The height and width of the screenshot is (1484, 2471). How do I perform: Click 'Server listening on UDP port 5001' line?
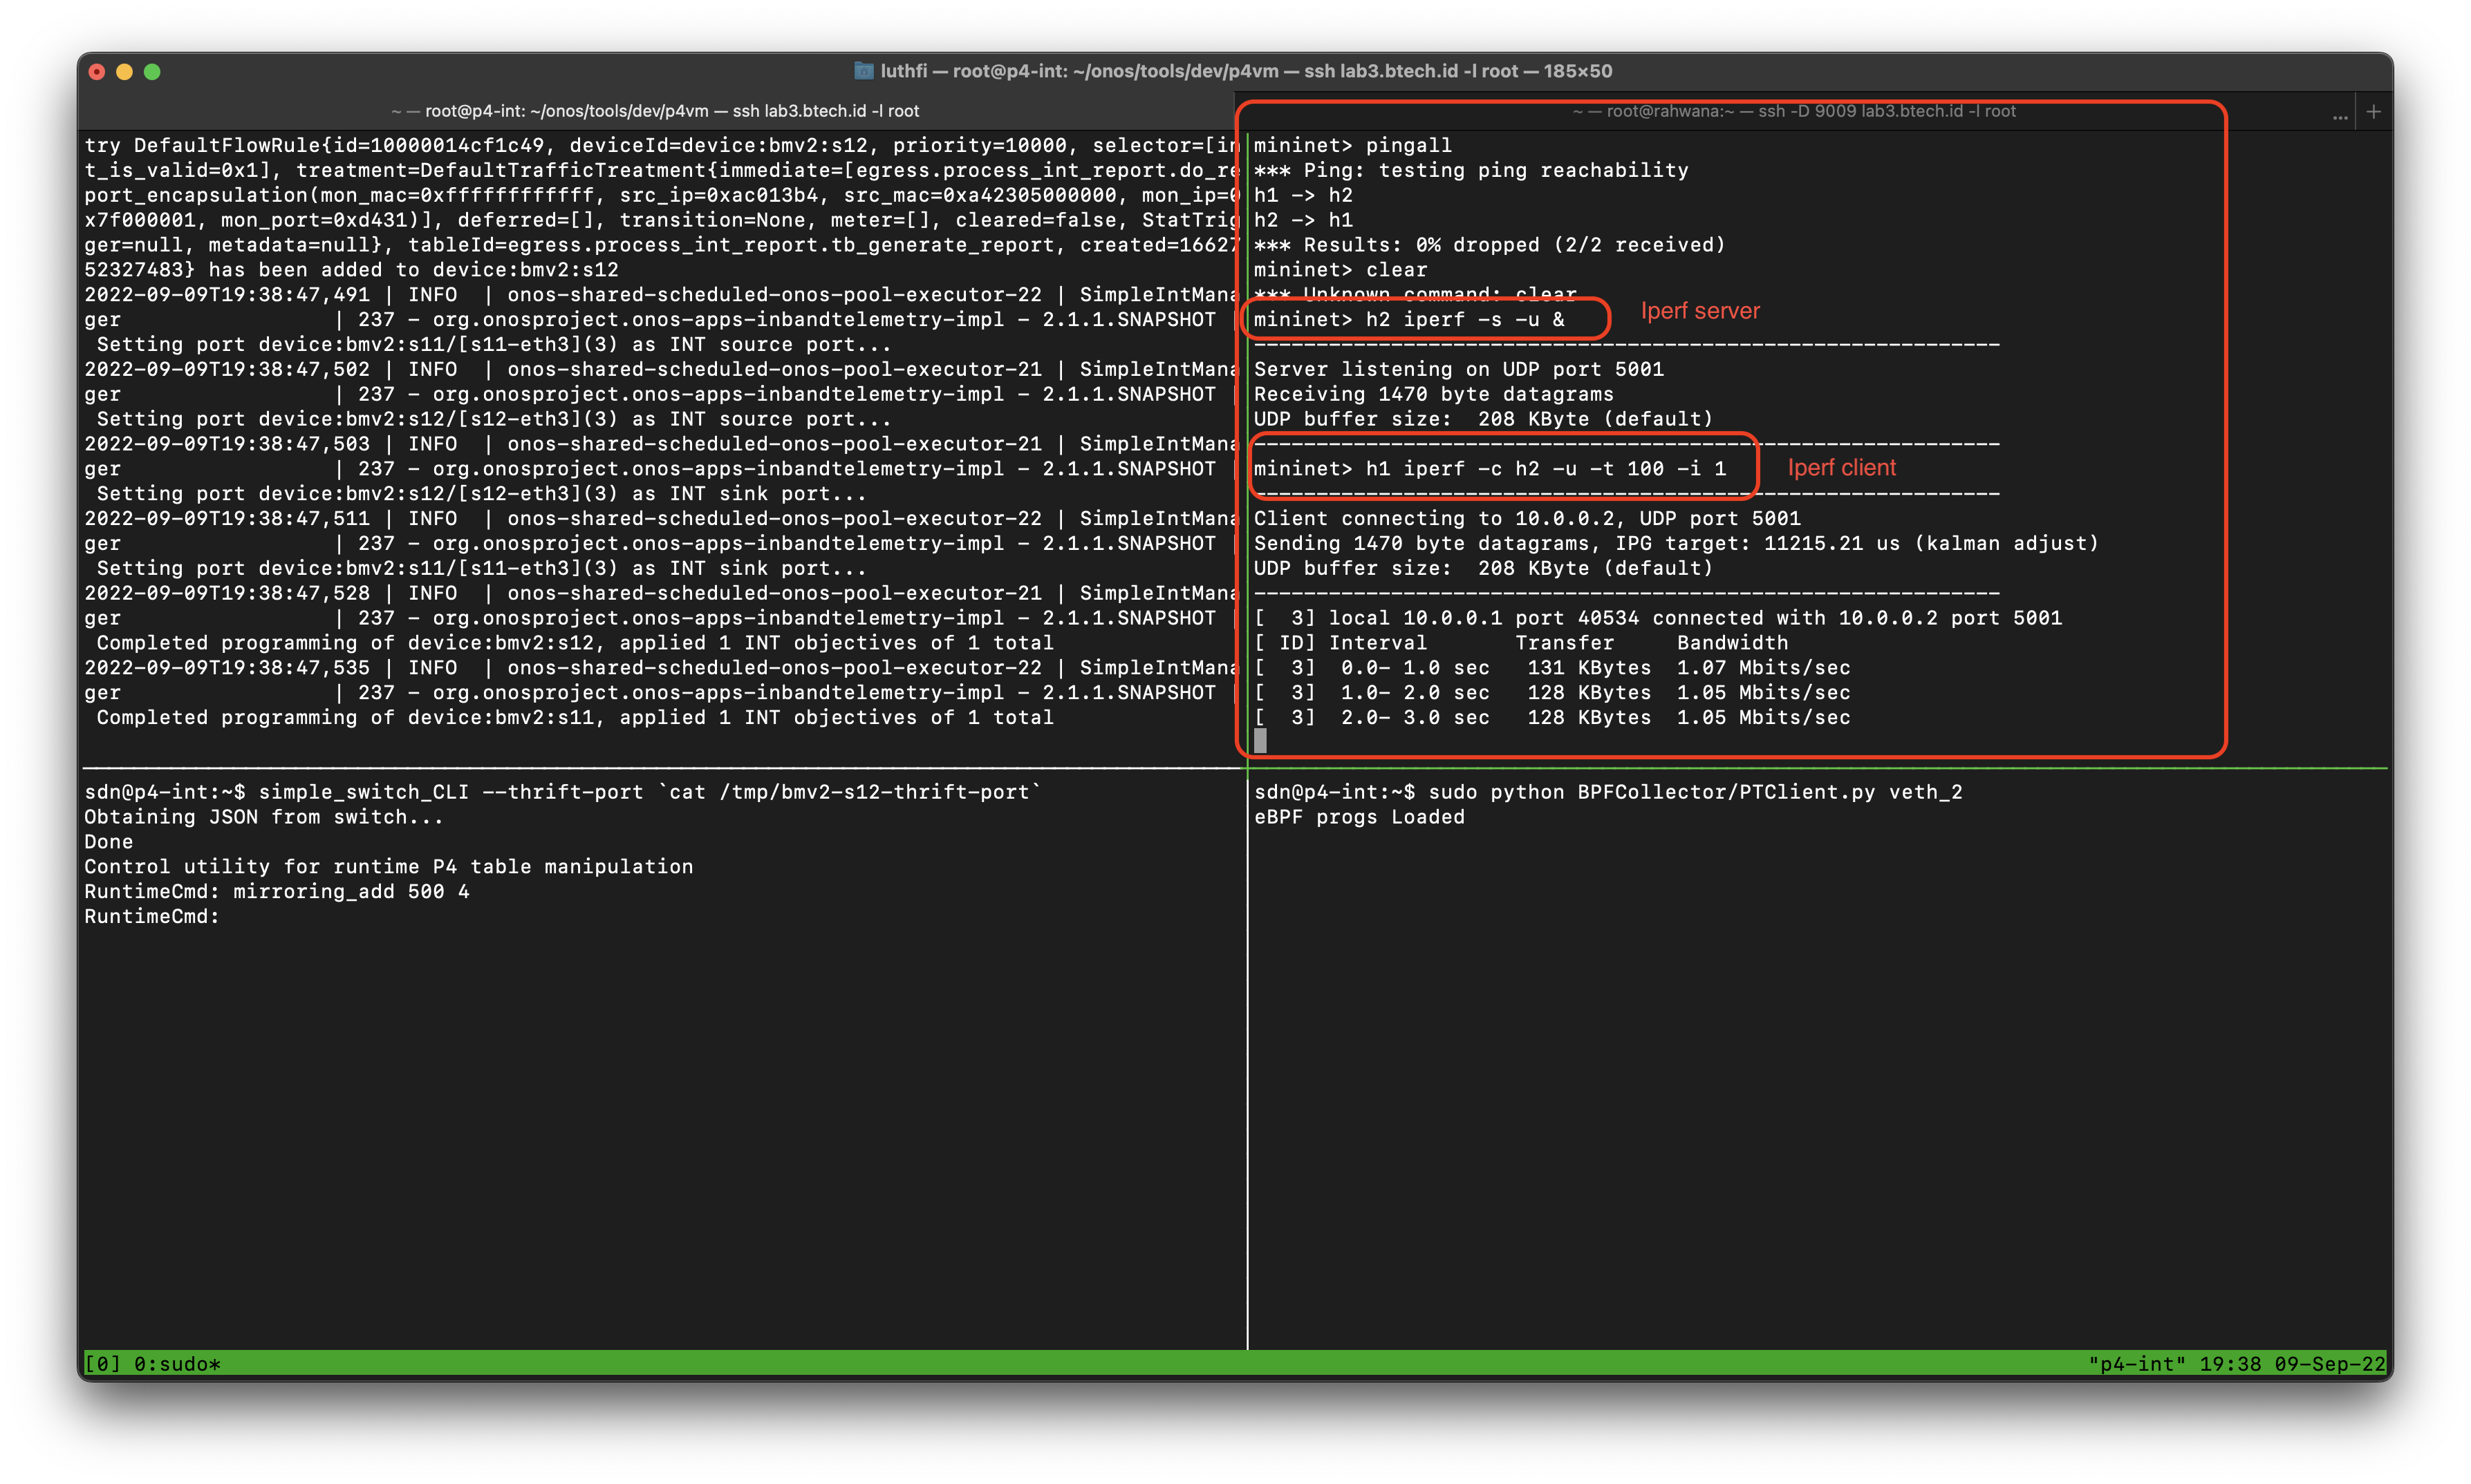[1459, 370]
